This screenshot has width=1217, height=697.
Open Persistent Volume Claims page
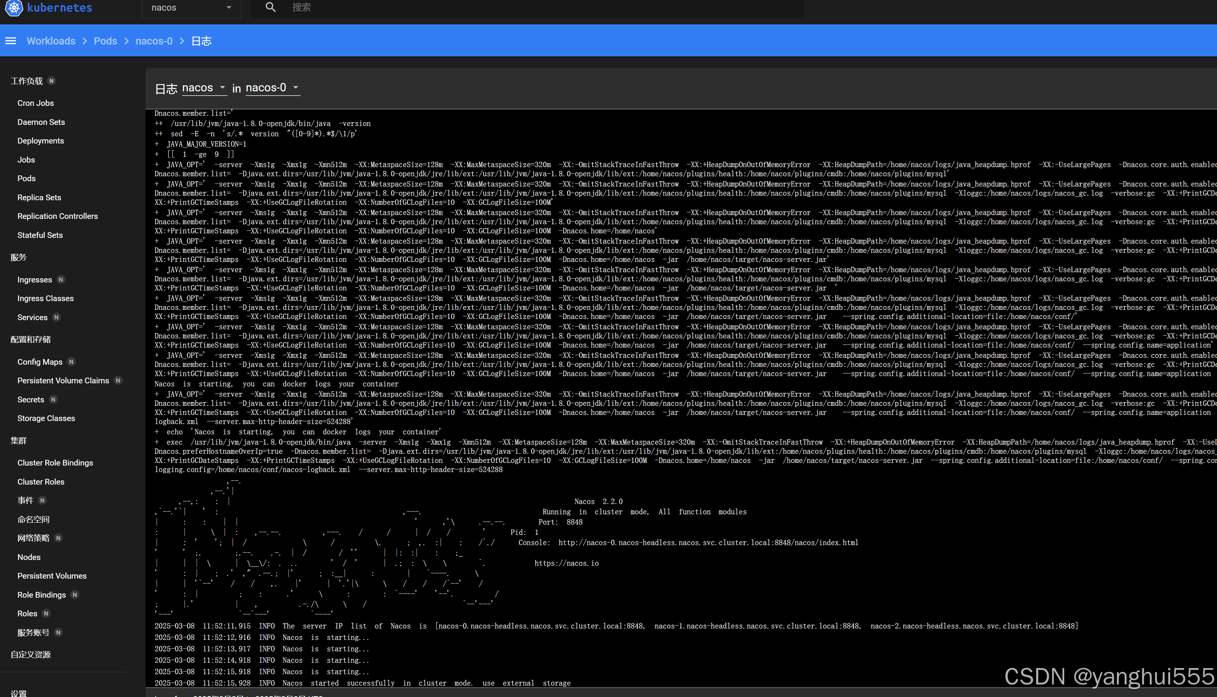point(63,381)
